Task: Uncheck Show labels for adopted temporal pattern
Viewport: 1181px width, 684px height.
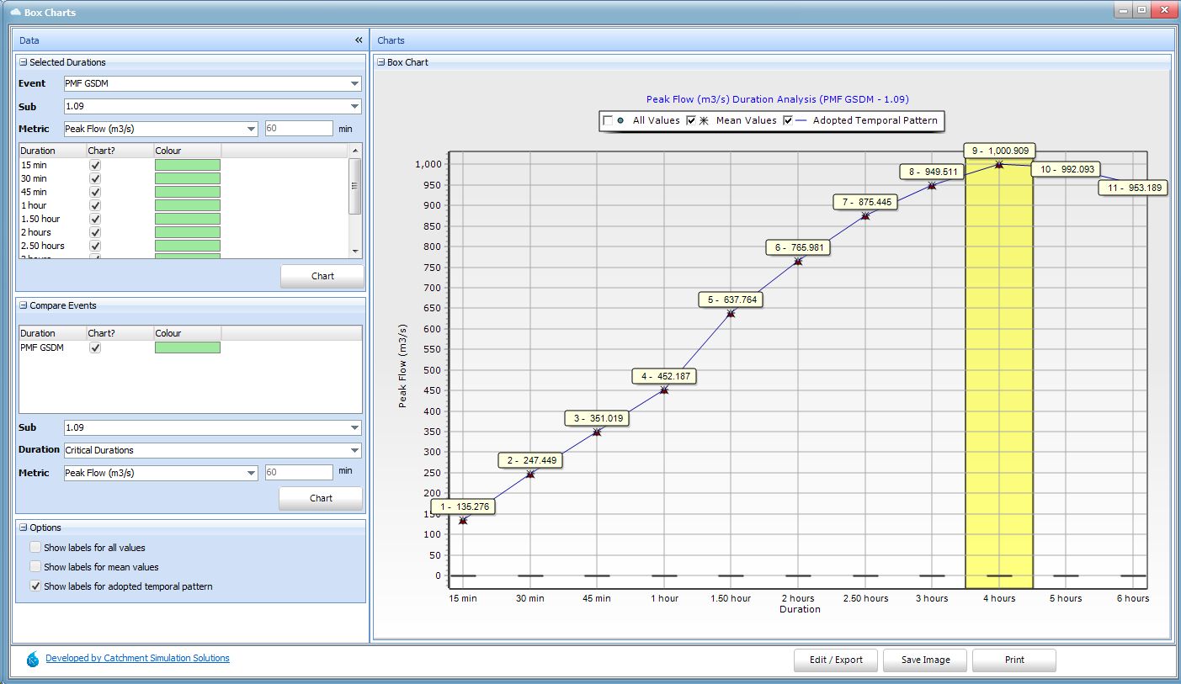Action: pyautogui.click(x=35, y=586)
